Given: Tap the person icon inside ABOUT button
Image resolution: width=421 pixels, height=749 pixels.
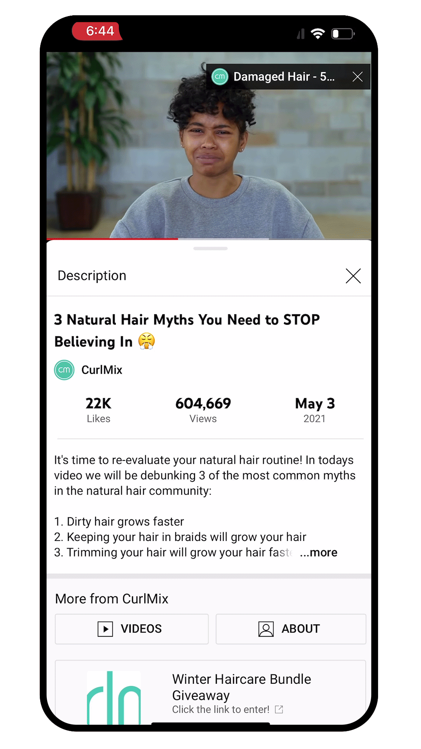Looking at the screenshot, I should [266, 629].
